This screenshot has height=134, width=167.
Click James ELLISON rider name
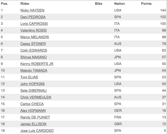pyautogui.click(x=33, y=124)
